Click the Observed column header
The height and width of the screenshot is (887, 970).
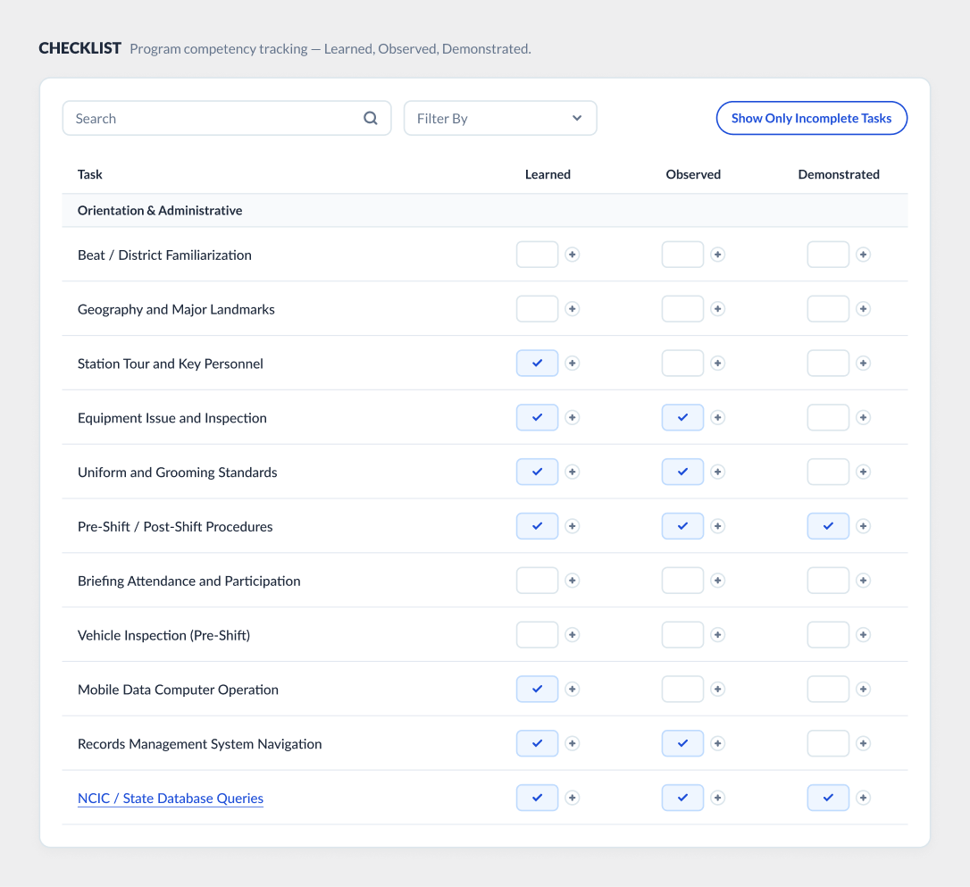(x=693, y=174)
